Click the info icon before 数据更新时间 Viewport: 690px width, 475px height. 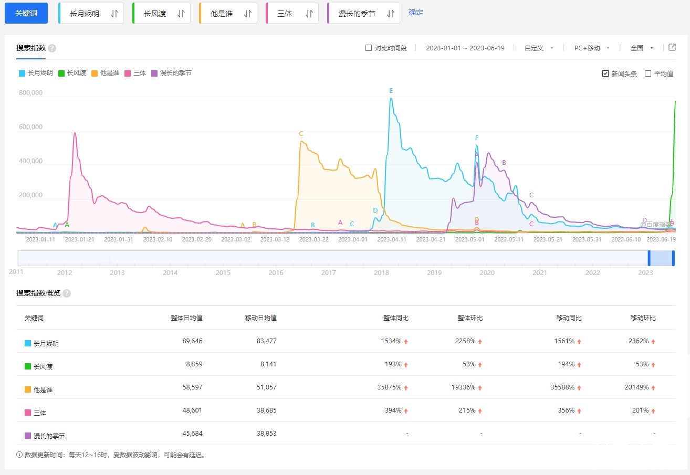tap(19, 455)
